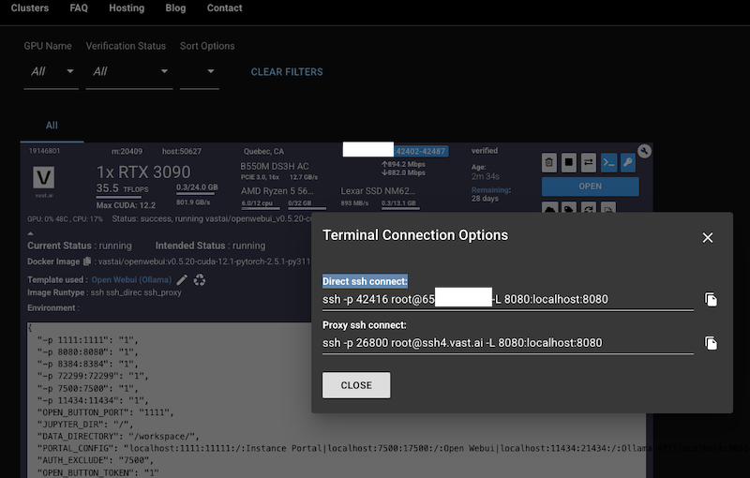Click the logs document icon below OPEN
The height and width of the screenshot is (478, 750).
[607, 208]
